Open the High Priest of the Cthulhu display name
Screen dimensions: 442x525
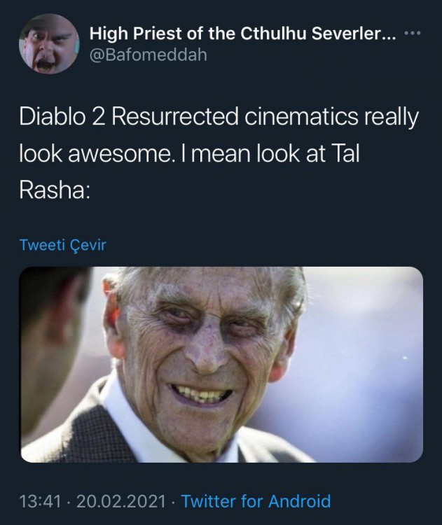click(x=242, y=34)
